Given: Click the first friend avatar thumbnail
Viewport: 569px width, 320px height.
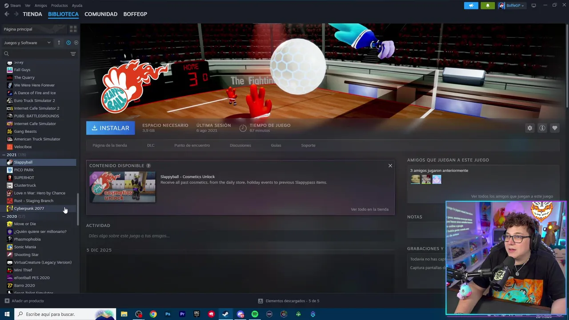Looking at the screenshot, I should point(415,179).
